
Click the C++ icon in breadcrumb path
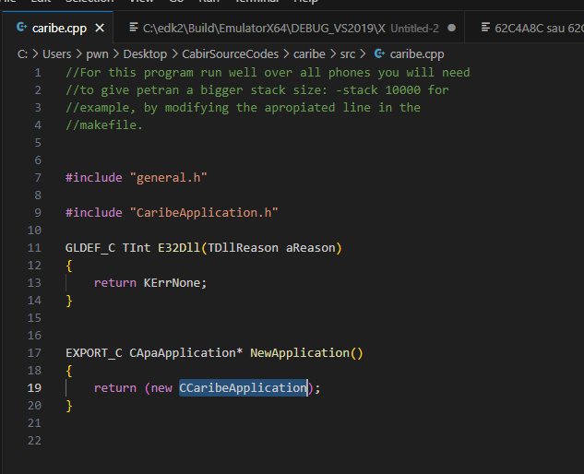click(x=379, y=54)
